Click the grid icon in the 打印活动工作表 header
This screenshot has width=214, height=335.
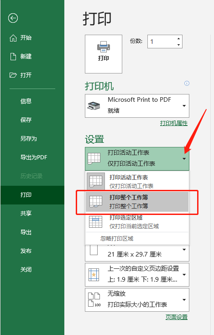click(94, 158)
